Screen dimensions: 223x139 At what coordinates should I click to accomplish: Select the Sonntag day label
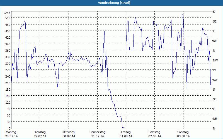pyautogui.click(x=183, y=132)
